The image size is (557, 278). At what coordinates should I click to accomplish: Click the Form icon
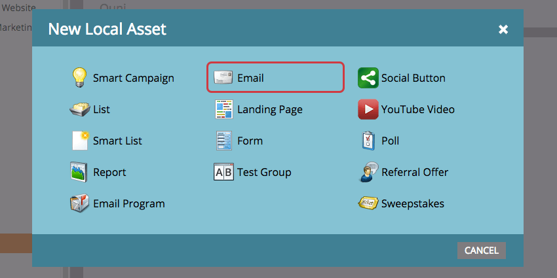click(224, 141)
